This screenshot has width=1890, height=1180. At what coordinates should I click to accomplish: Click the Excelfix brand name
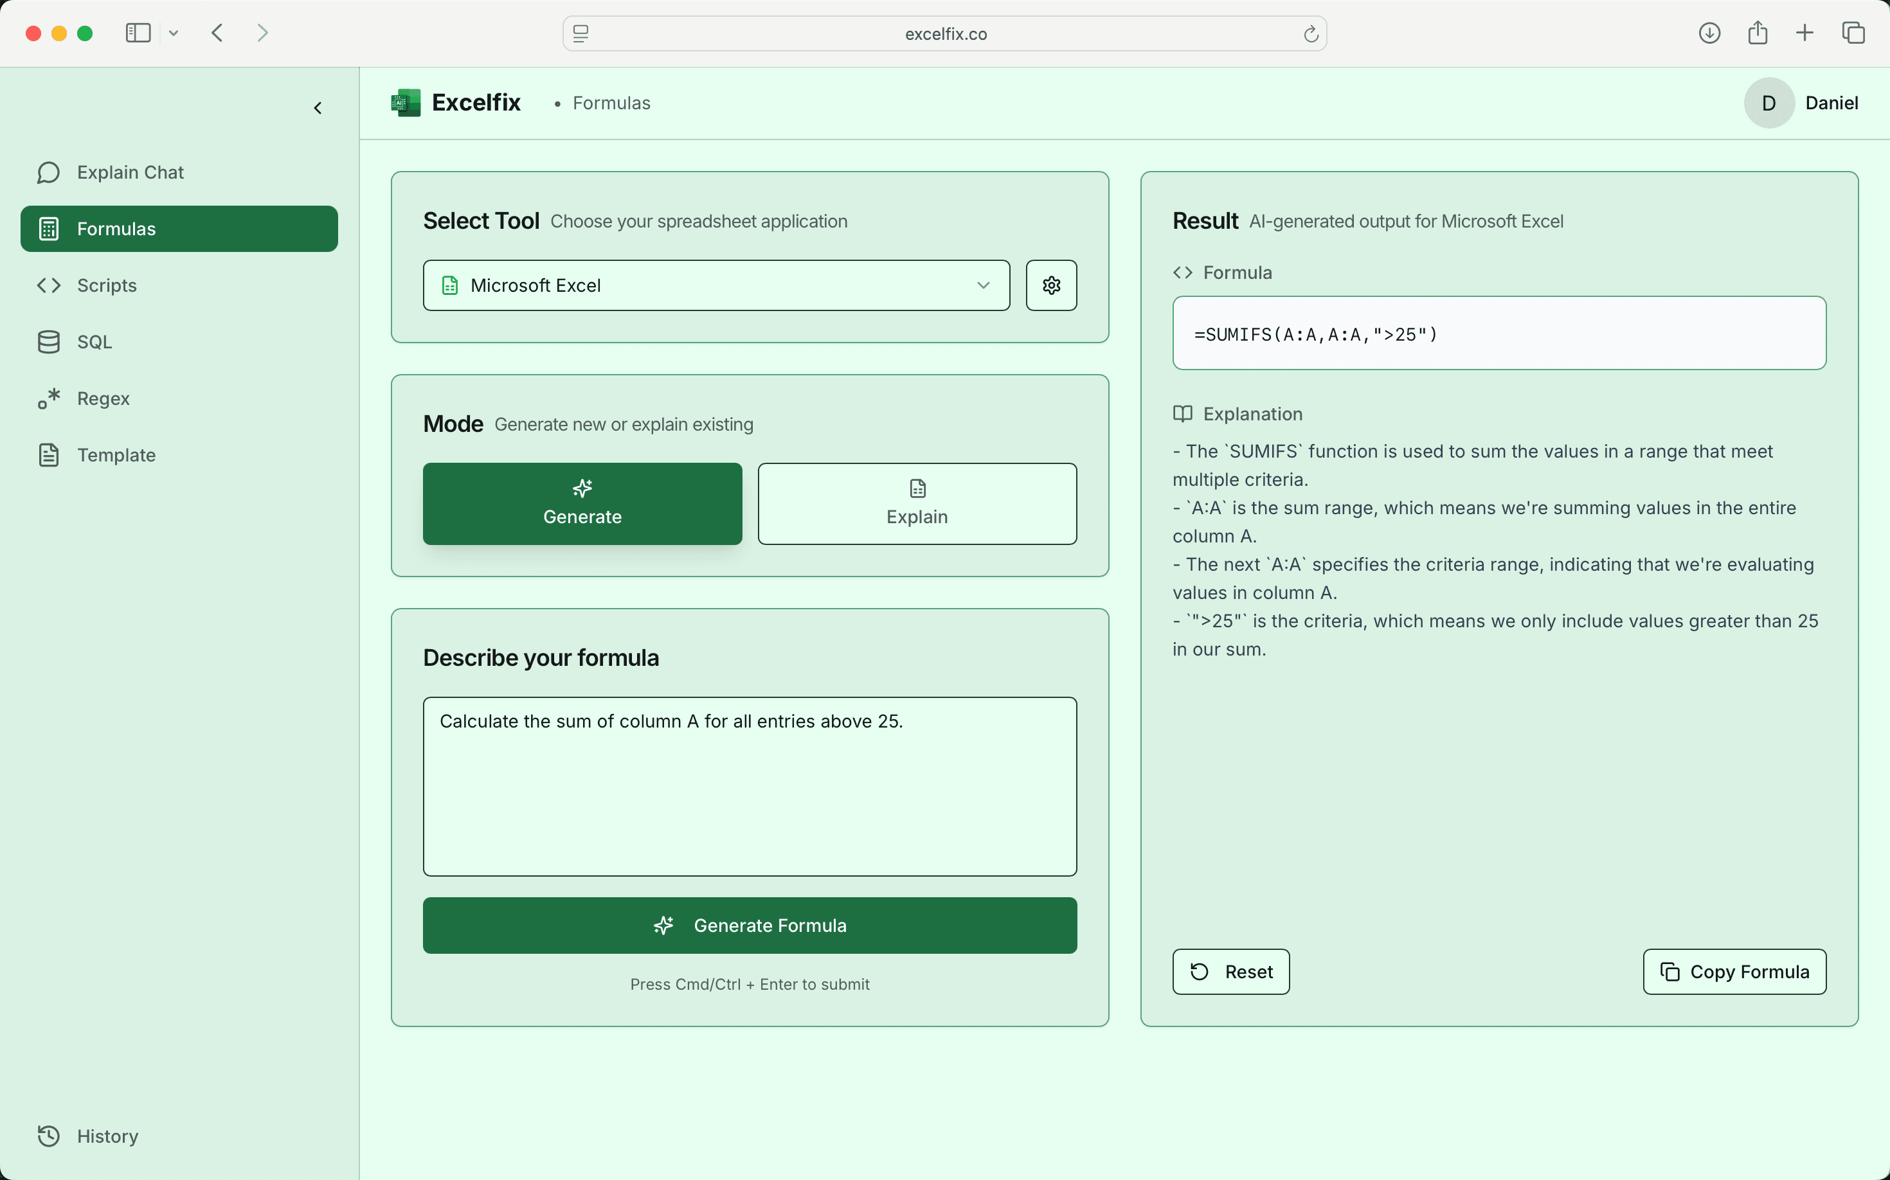[x=476, y=103]
